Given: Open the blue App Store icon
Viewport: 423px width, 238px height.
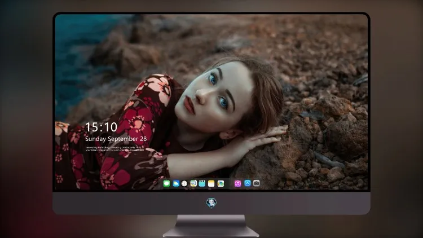Looking at the screenshot, I should (248, 183).
